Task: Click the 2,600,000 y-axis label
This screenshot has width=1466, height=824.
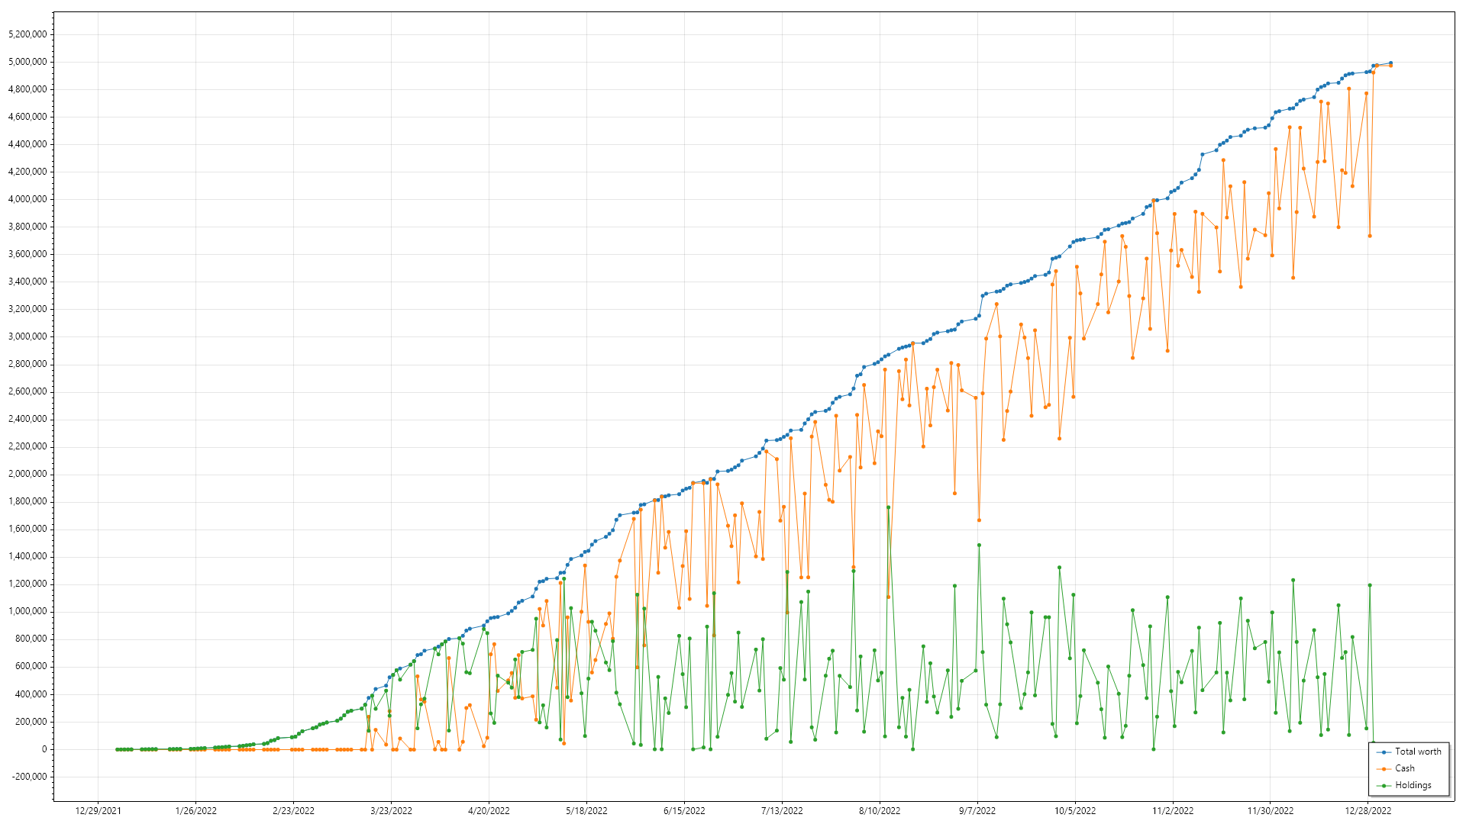Action: point(27,391)
